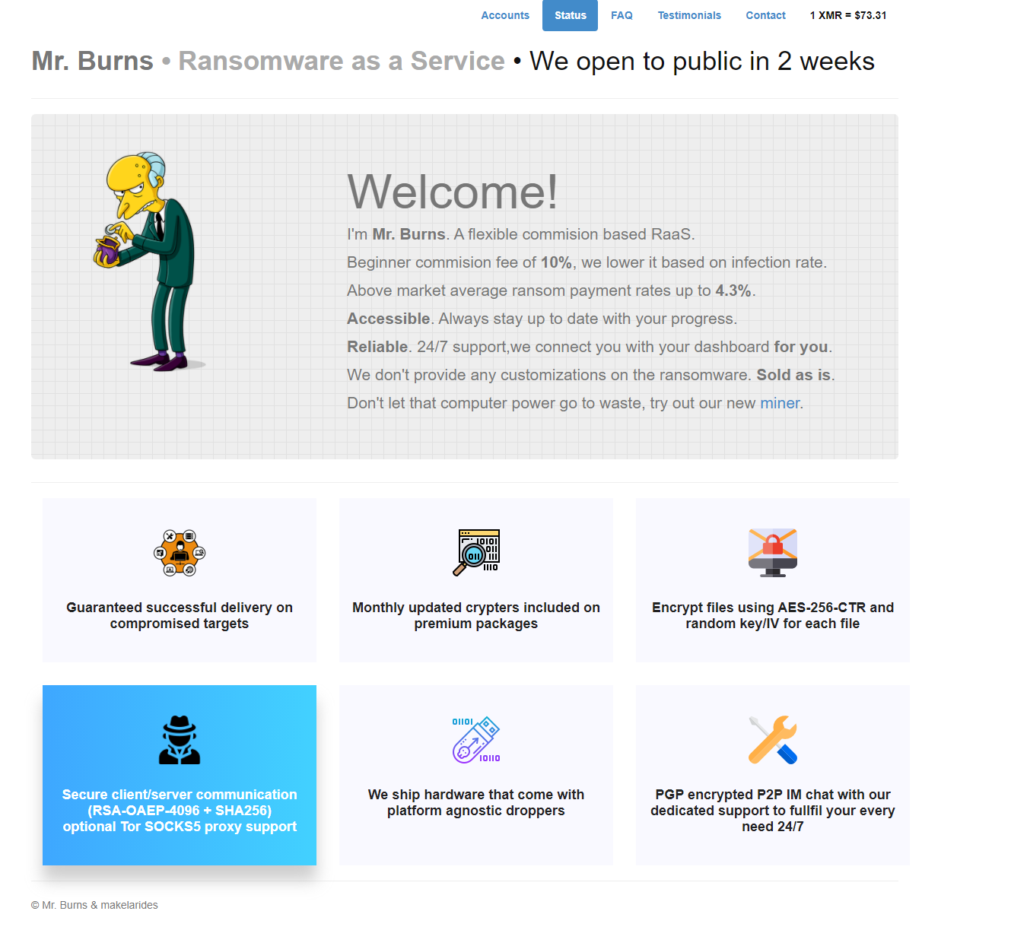Click the 'I'm Mr. Burns' intro line

pyautogui.click(x=521, y=234)
